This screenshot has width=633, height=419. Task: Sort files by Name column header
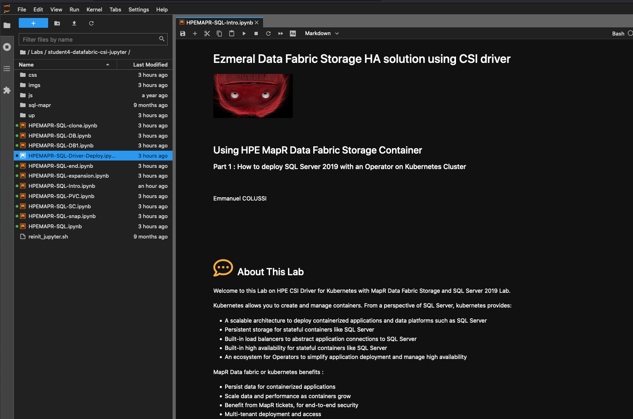click(x=26, y=65)
